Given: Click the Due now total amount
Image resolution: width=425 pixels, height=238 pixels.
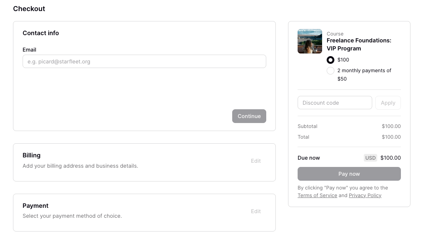Looking at the screenshot, I should 391,158.
